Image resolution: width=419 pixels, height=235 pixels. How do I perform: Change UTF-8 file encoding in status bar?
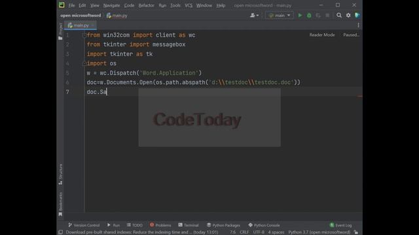[259, 232]
